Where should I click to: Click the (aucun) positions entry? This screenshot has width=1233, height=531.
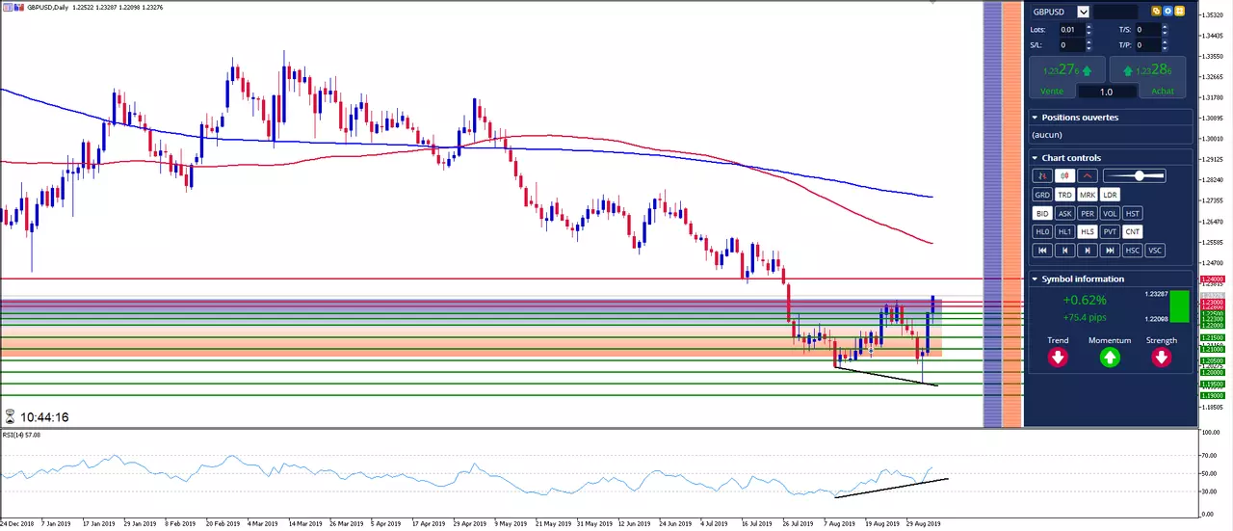tap(1047, 135)
